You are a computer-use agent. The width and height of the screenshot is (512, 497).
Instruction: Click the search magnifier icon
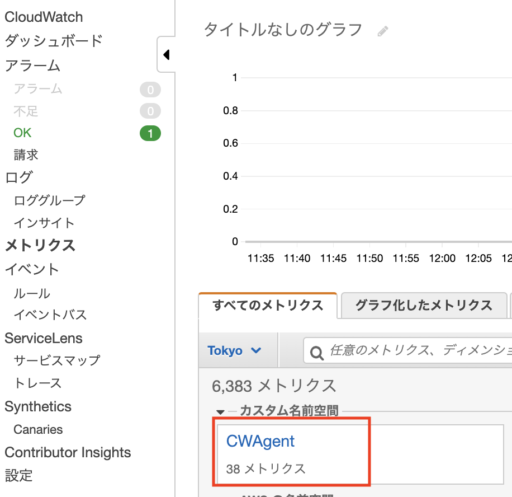[316, 353]
